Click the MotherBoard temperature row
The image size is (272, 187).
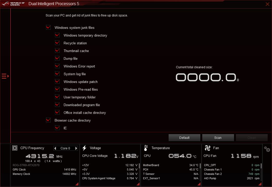171,165
